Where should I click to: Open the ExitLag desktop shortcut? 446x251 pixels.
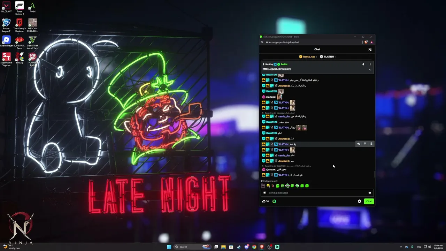[x=20, y=58]
